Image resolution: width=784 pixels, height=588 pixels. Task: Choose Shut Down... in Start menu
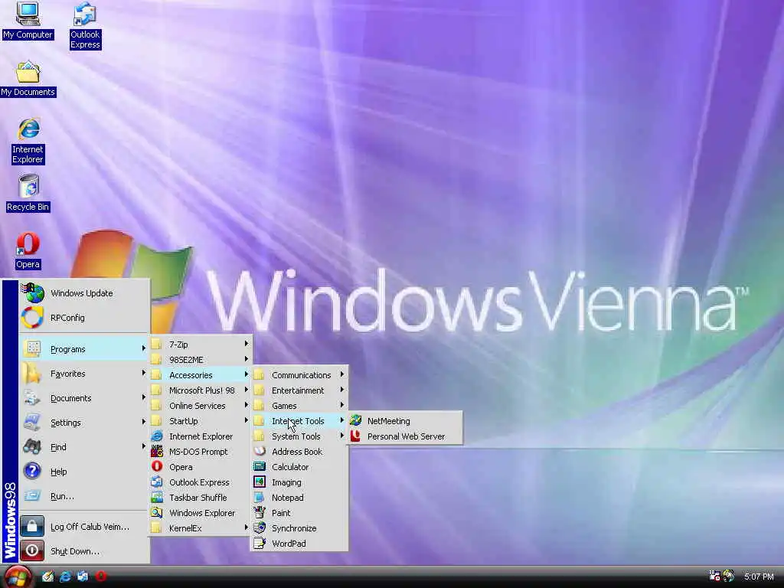coord(84,551)
